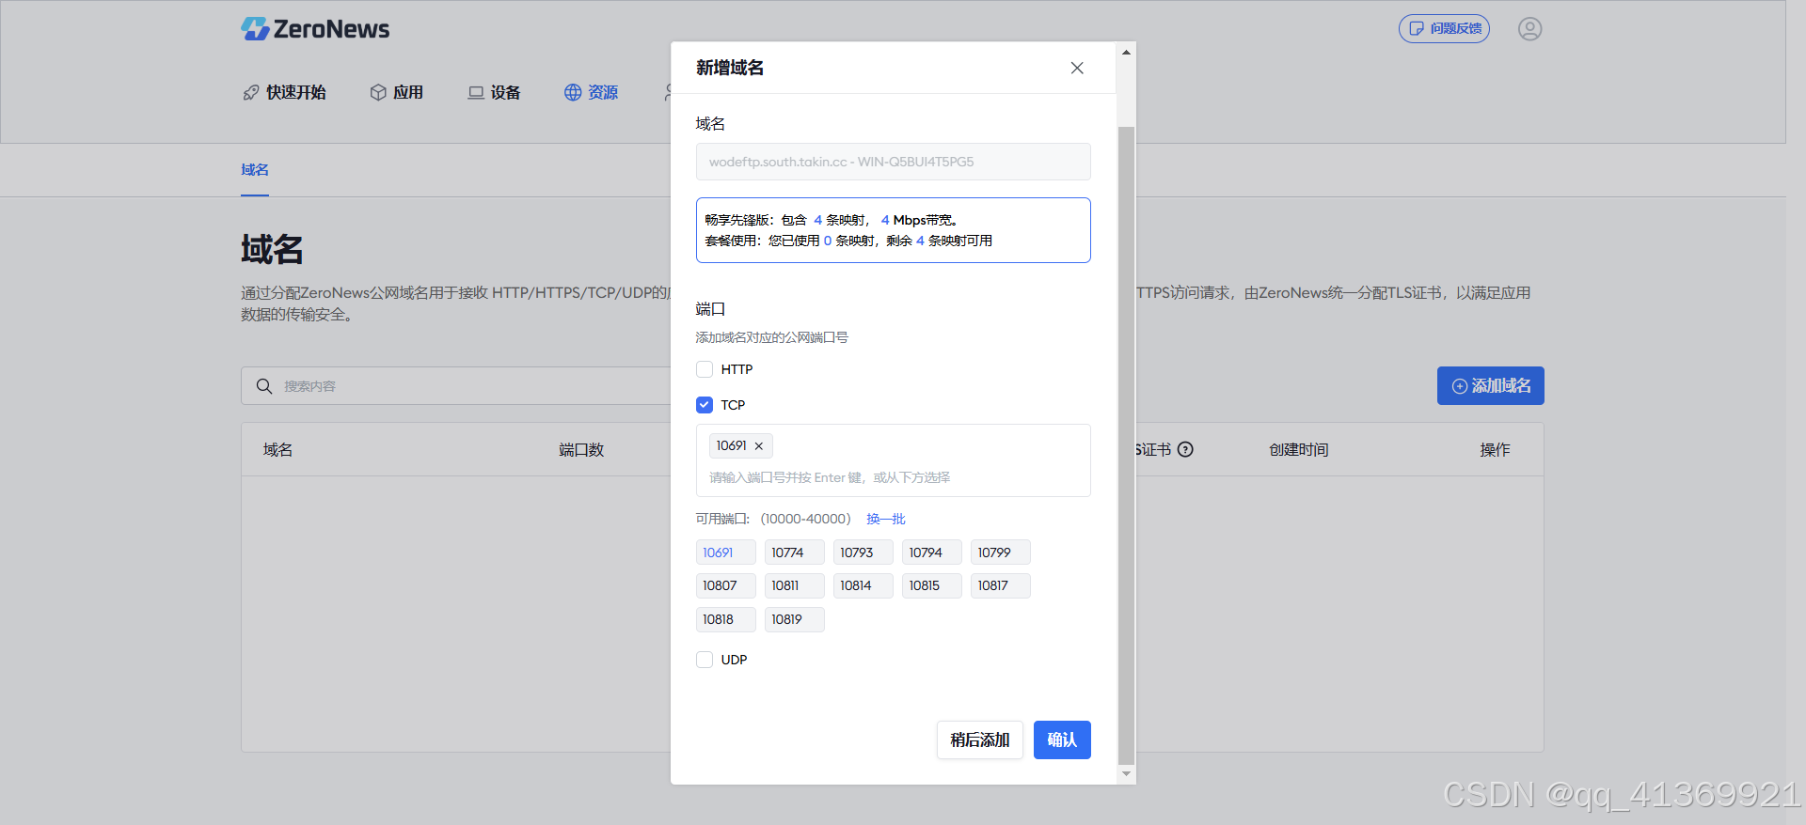Click the 稍后添加 button
Viewport: 1806px width, 825px height.
click(x=979, y=739)
